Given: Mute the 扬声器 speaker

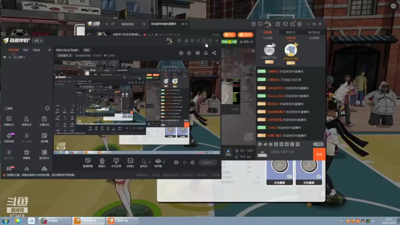Looking at the screenshot, I should [158, 163].
